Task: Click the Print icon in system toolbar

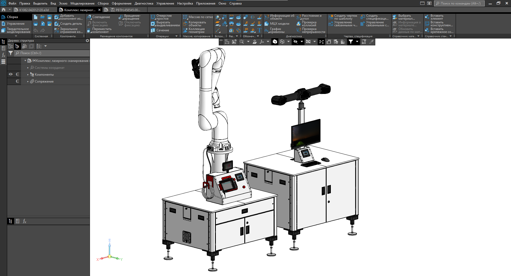Action: [x=36, y=24]
